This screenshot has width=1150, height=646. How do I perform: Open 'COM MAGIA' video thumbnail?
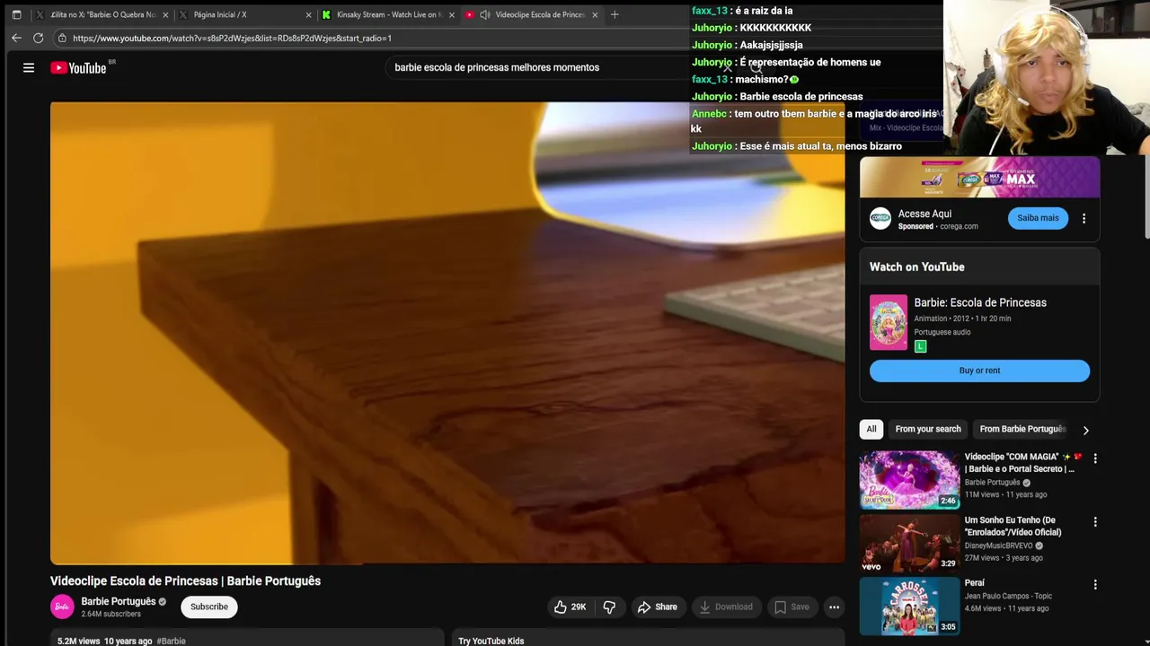pos(909,479)
